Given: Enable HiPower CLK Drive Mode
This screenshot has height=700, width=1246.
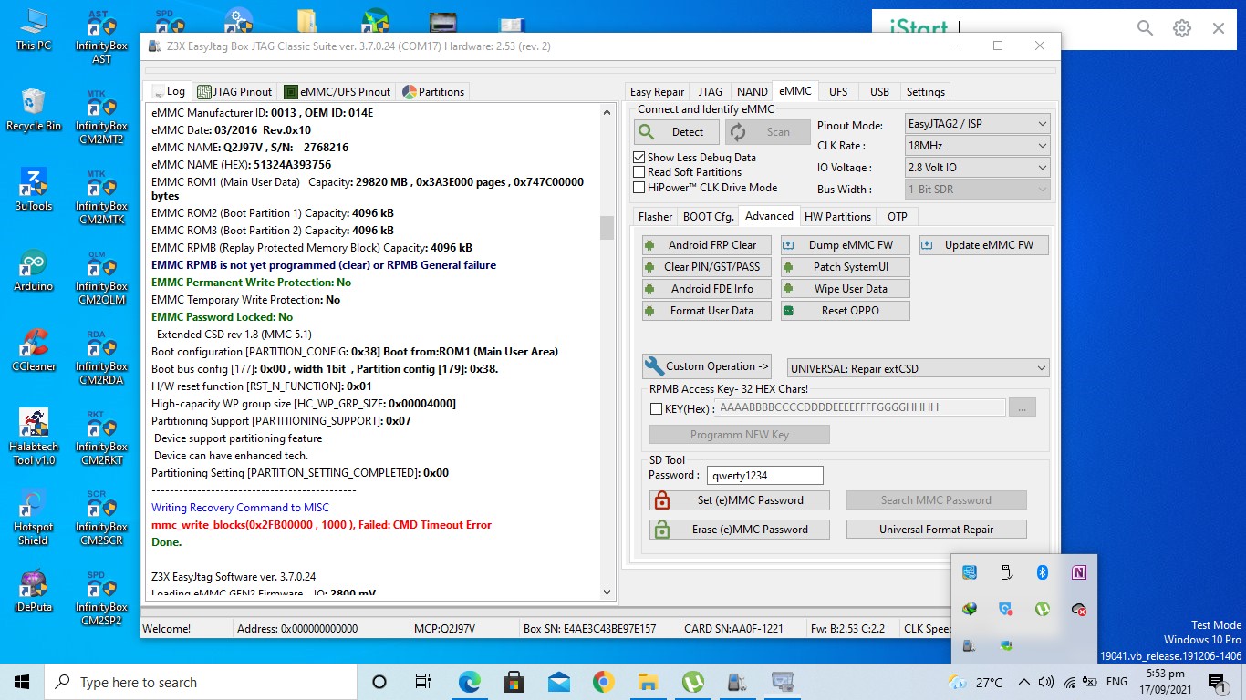Looking at the screenshot, I should 639,187.
